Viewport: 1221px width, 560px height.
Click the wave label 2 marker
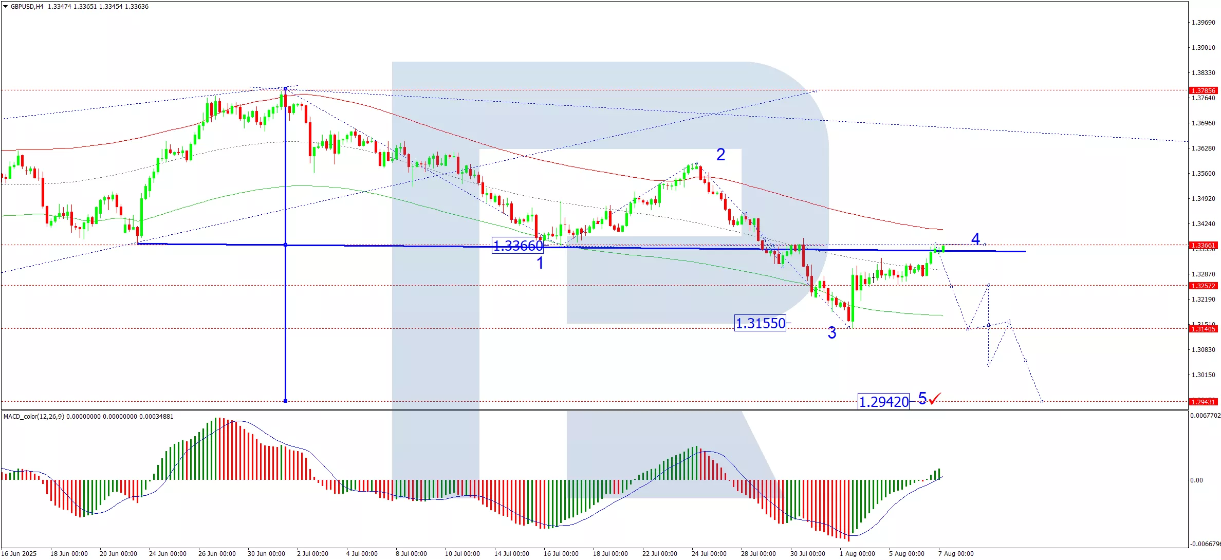[720, 155]
